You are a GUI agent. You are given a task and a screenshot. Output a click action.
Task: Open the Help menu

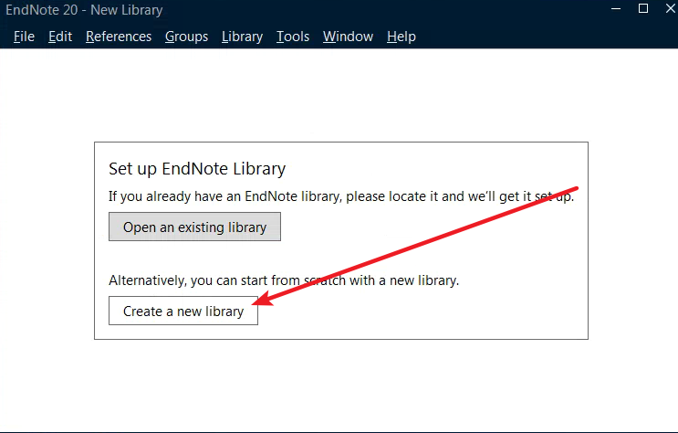(x=402, y=37)
